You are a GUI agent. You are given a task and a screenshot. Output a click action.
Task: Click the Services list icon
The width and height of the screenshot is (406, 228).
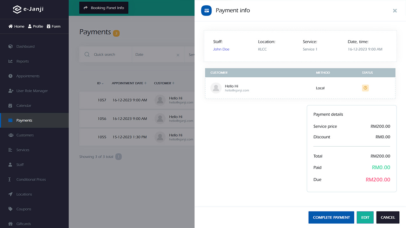coord(10,150)
